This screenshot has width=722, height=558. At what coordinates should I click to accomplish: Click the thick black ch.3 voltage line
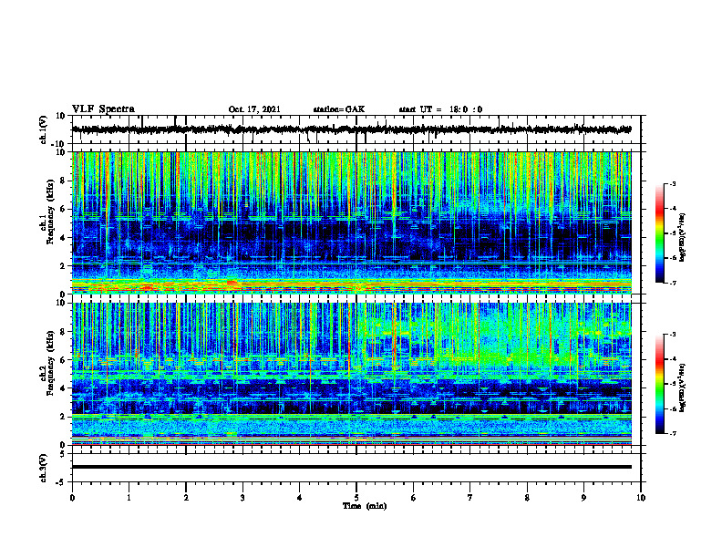[351, 467]
